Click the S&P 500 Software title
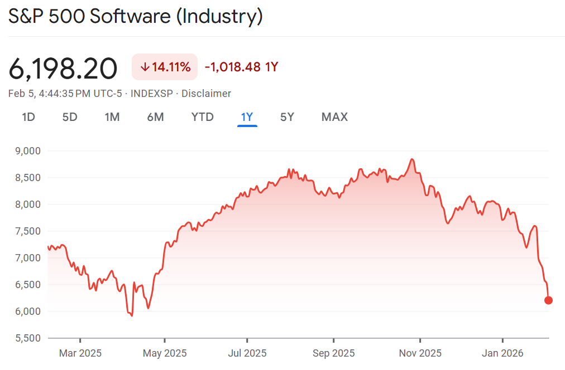 tap(135, 17)
